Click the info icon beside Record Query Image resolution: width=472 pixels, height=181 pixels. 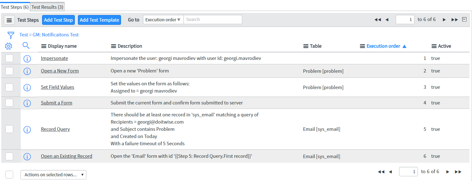point(27,130)
